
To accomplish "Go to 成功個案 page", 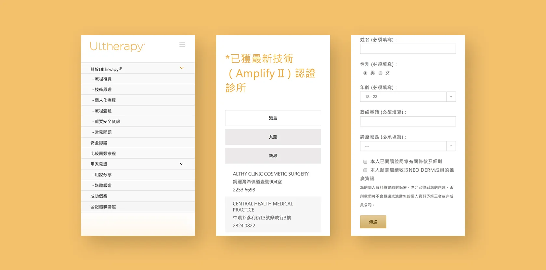I will click(x=138, y=196).
